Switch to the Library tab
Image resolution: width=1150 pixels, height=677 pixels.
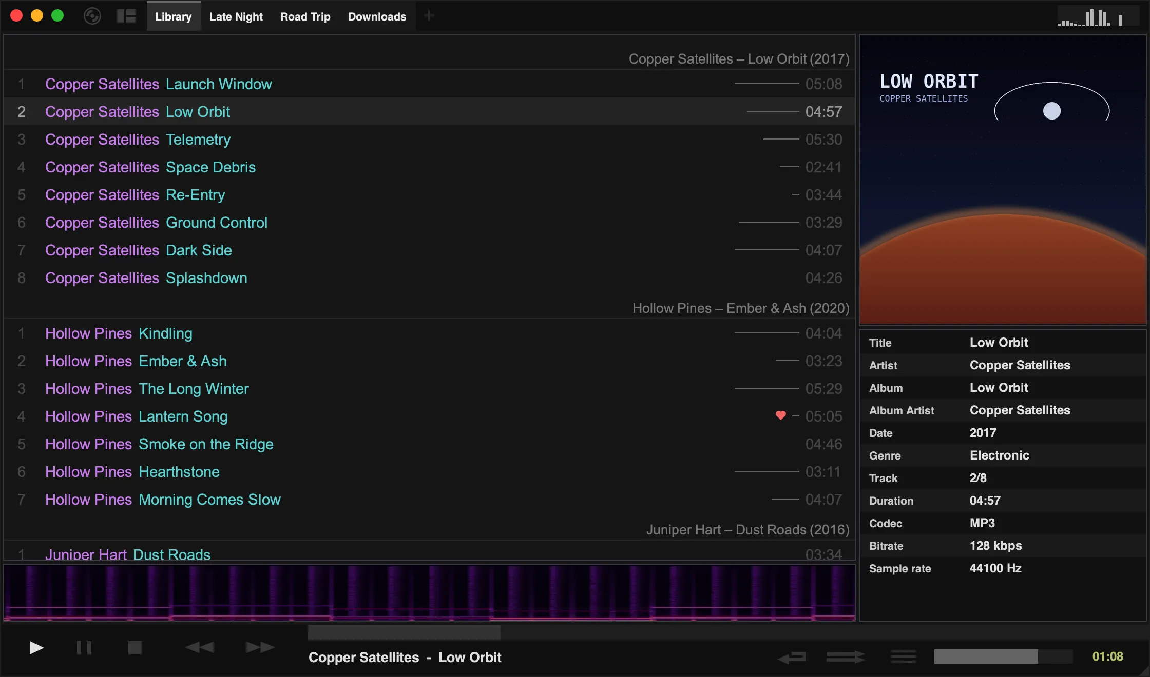click(x=174, y=16)
